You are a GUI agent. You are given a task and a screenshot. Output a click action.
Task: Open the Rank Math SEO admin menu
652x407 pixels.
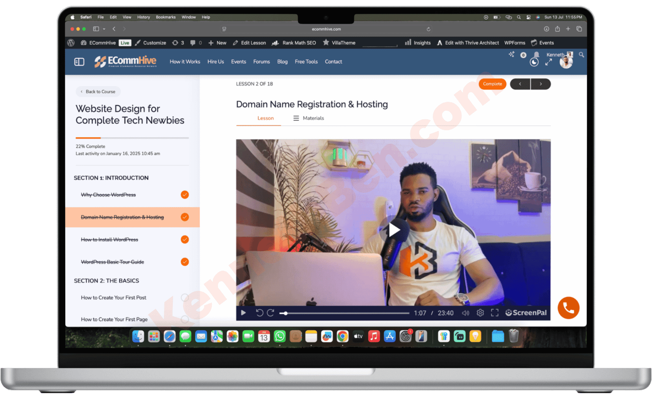point(294,43)
